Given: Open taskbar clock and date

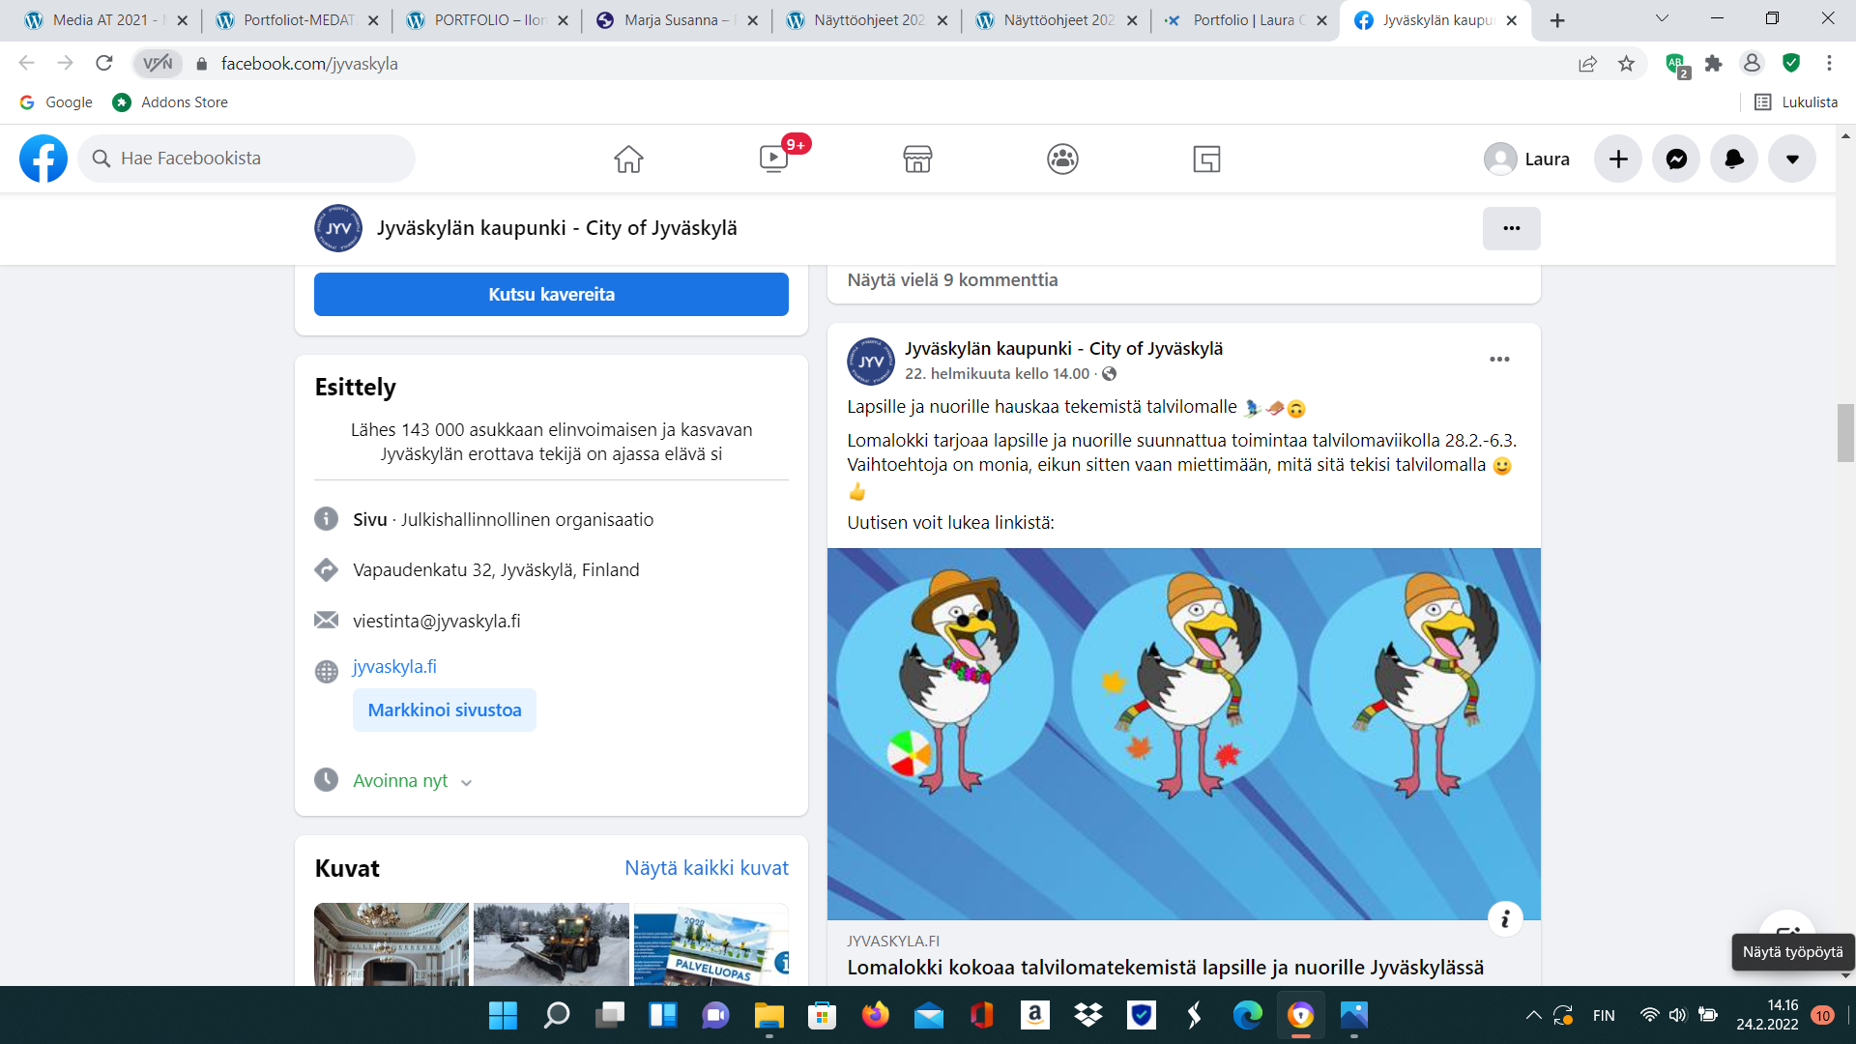Looking at the screenshot, I should [1767, 1015].
